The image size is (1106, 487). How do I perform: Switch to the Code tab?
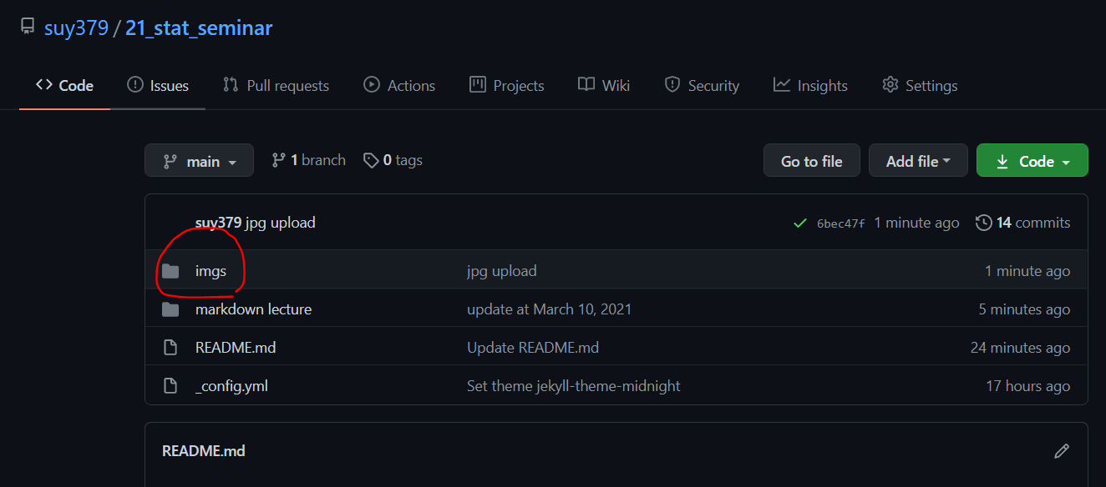click(x=65, y=85)
